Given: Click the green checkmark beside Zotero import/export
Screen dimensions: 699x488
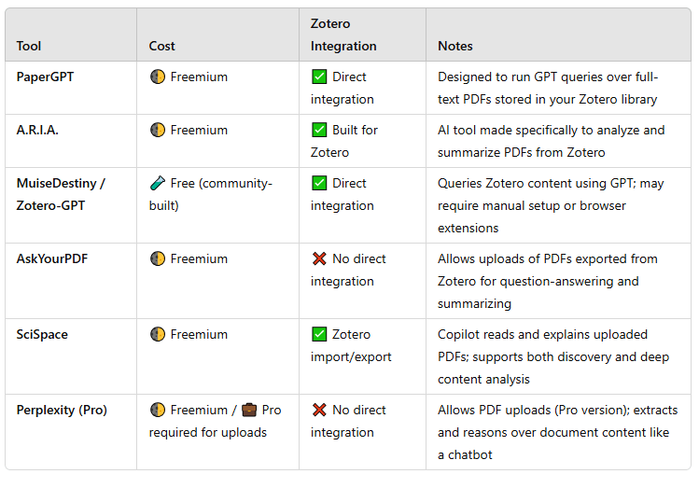Looking at the screenshot, I should (x=319, y=334).
